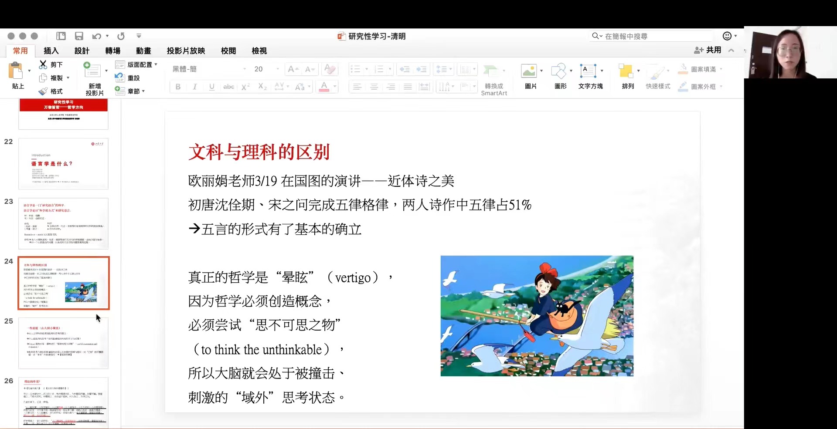This screenshot has width=837, height=429.
Task: Toggle Bold formatting button
Action: (178, 87)
